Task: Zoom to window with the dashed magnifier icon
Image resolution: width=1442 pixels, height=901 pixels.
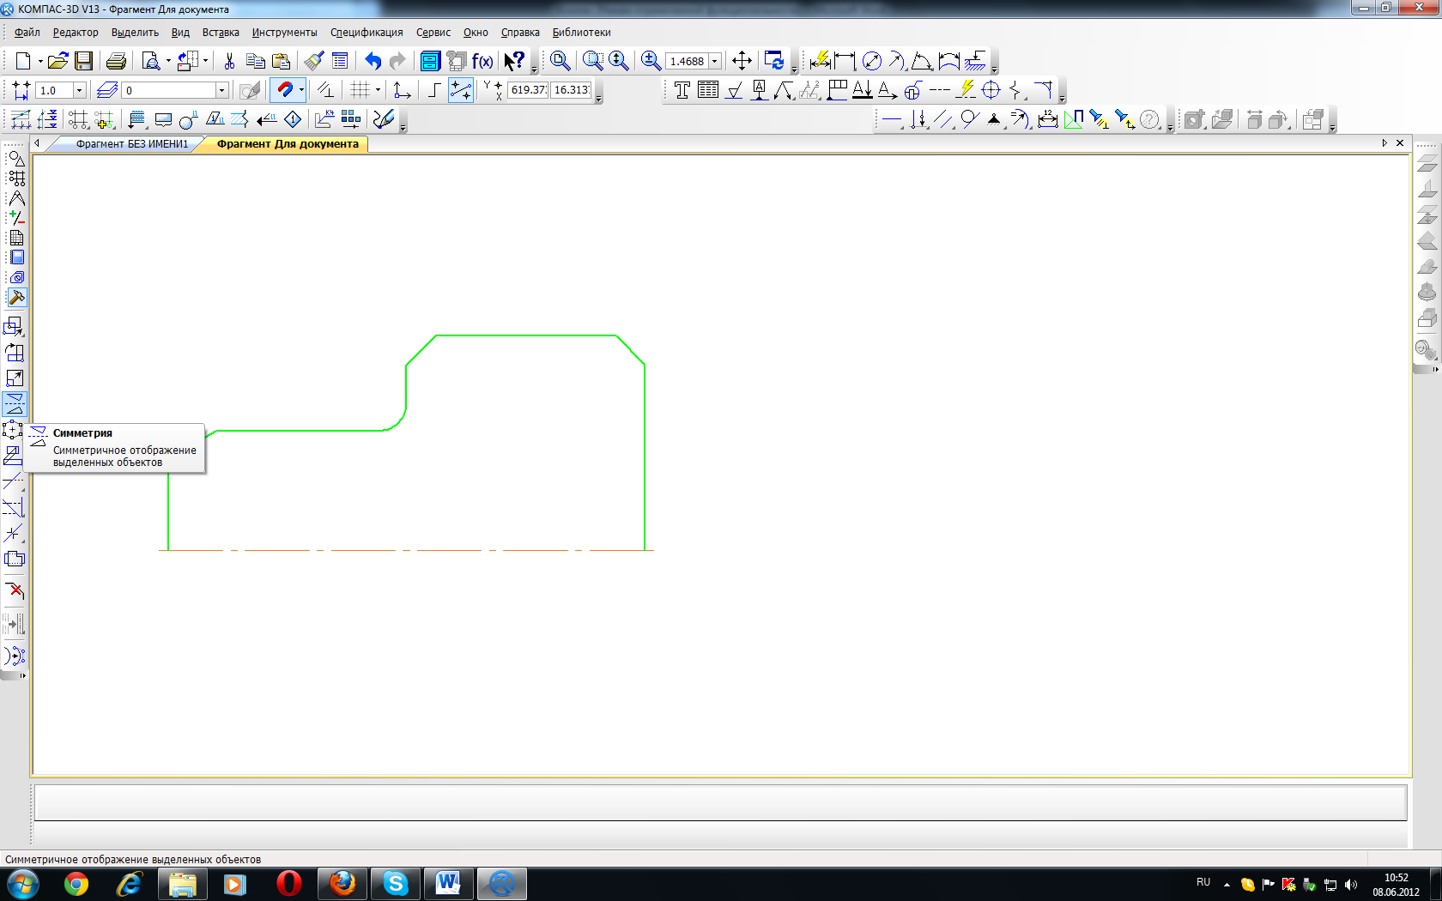Action: [x=592, y=61]
